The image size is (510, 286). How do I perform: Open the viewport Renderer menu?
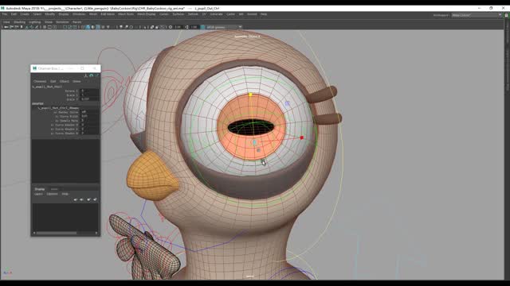[x=62, y=22]
